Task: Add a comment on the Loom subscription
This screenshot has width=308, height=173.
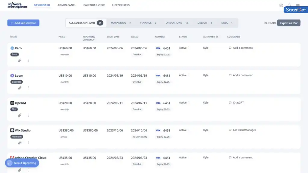Action: [240, 75]
